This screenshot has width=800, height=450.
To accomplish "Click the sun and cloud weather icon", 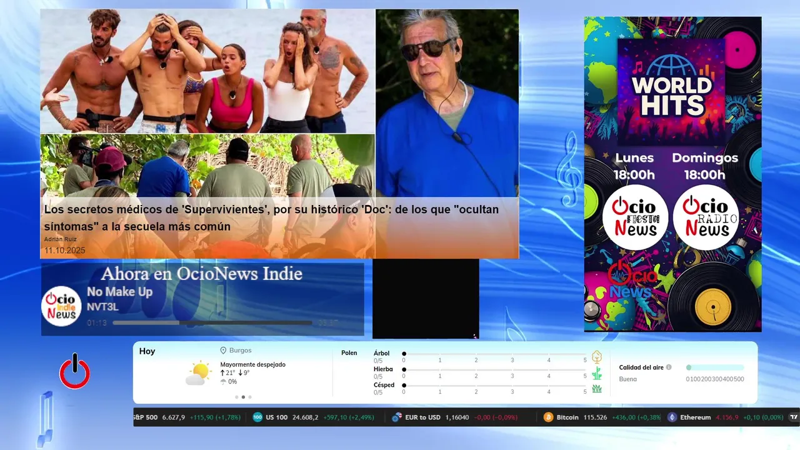I will pos(199,374).
